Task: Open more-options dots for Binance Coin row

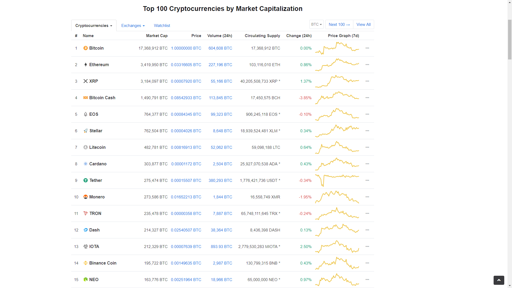Action: pyautogui.click(x=367, y=263)
